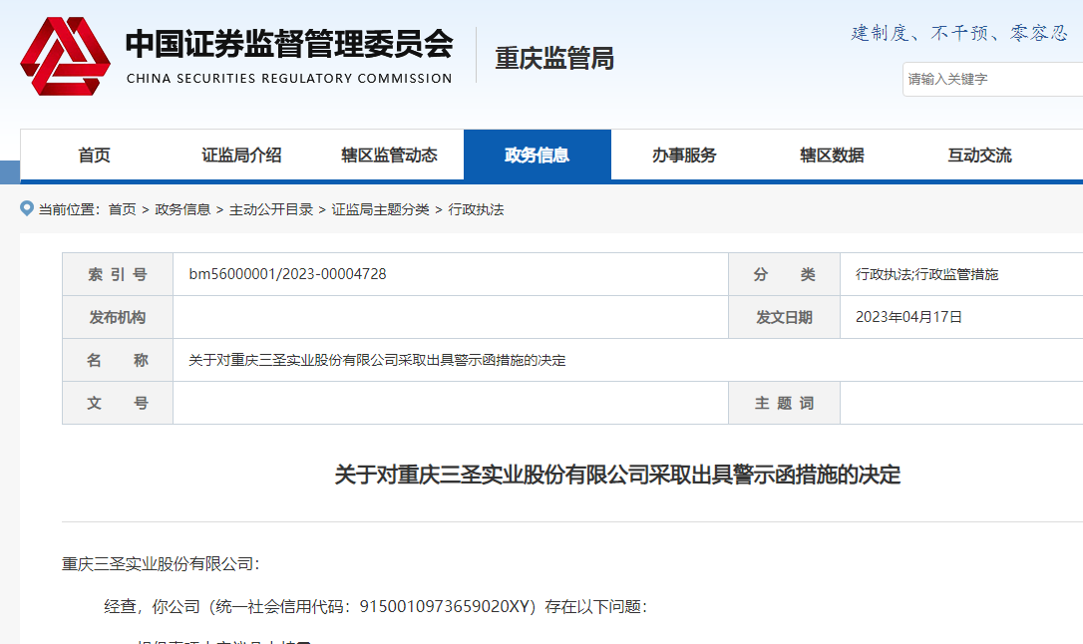Click the 索引号 table label
Screen dimensions: 1083x644
point(118,275)
